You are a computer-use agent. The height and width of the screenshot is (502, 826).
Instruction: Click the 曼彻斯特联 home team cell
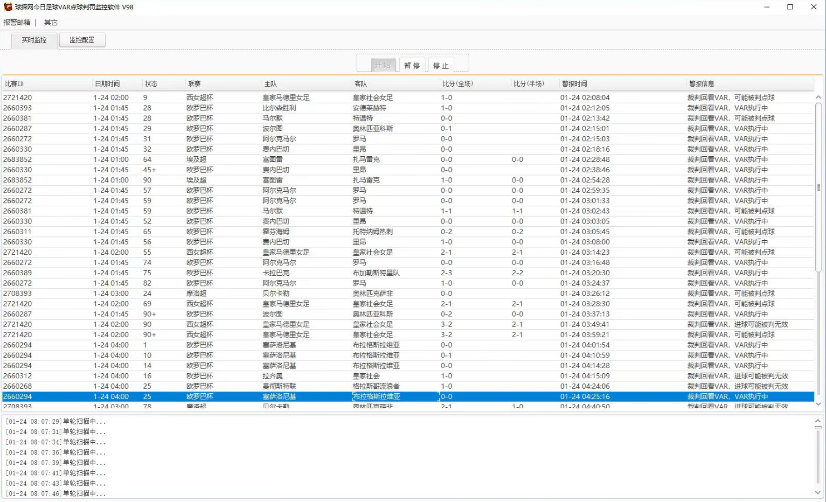(x=279, y=386)
